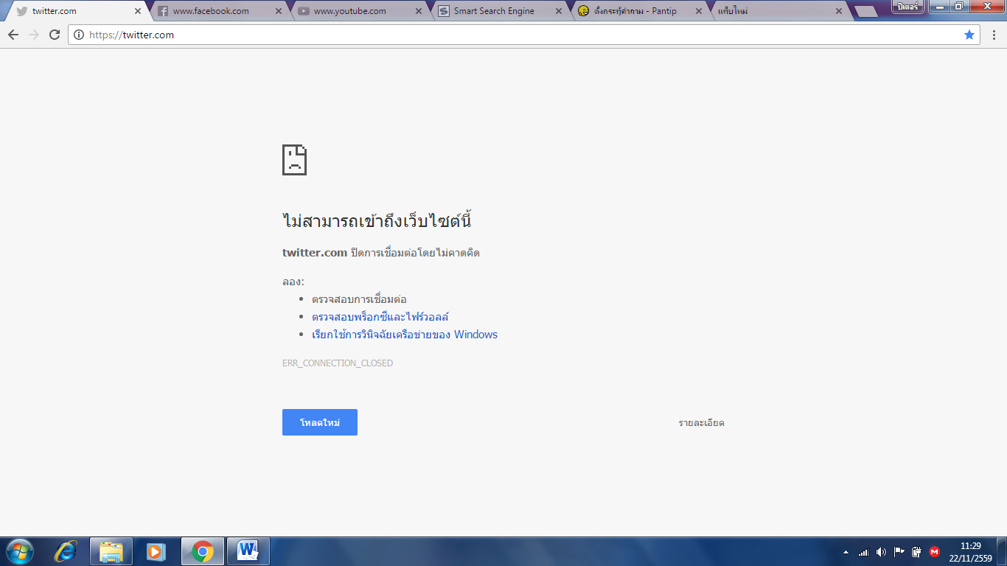Open the Action Center flag icon
The width and height of the screenshot is (1007, 566).
coord(899,551)
